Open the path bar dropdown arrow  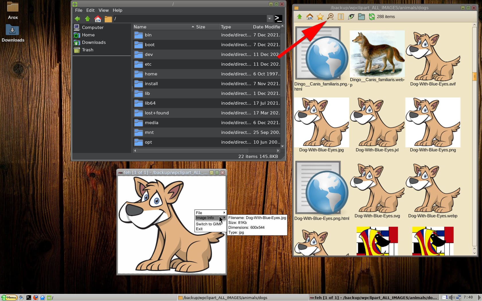(x=269, y=18)
